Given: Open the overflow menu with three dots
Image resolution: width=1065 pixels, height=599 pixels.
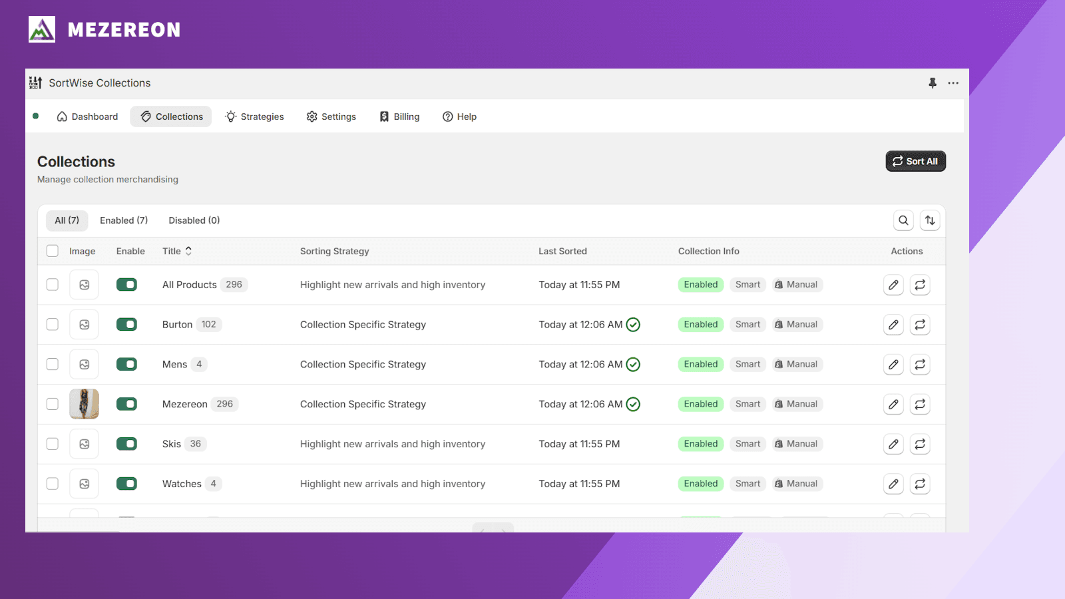Looking at the screenshot, I should coord(953,83).
